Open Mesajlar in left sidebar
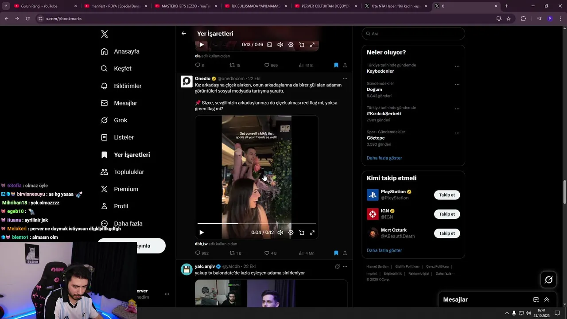The width and height of the screenshot is (567, 319). (x=119, y=103)
